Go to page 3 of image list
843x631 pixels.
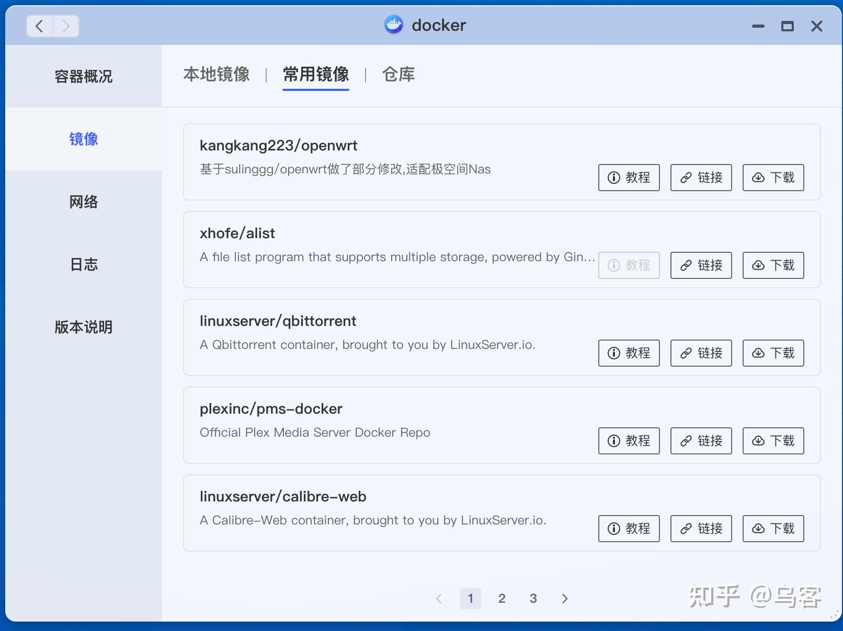click(533, 599)
